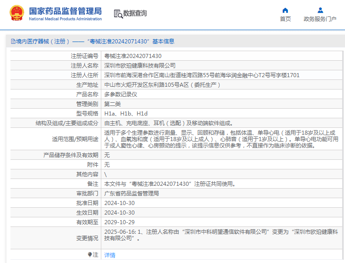
Task: Click 生产地址 label
Action: pos(87,85)
